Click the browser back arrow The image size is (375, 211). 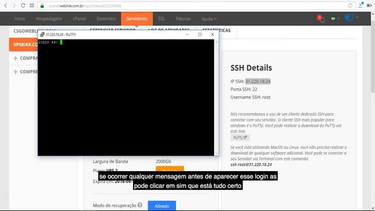point(5,5)
